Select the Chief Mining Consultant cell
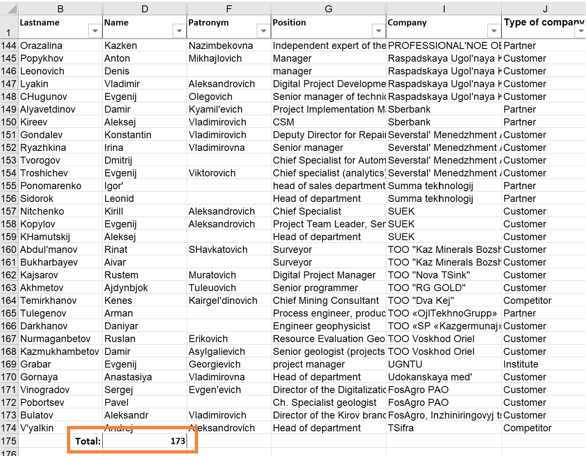Image resolution: width=586 pixels, height=456 pixels. coord(328,300)
